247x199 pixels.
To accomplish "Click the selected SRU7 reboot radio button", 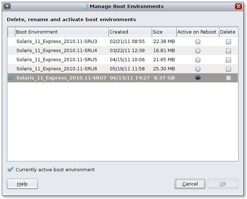I will pyautogui.click(x=198, y=78).
